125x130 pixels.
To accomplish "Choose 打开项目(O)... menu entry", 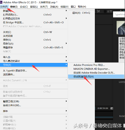I will 34,15.
